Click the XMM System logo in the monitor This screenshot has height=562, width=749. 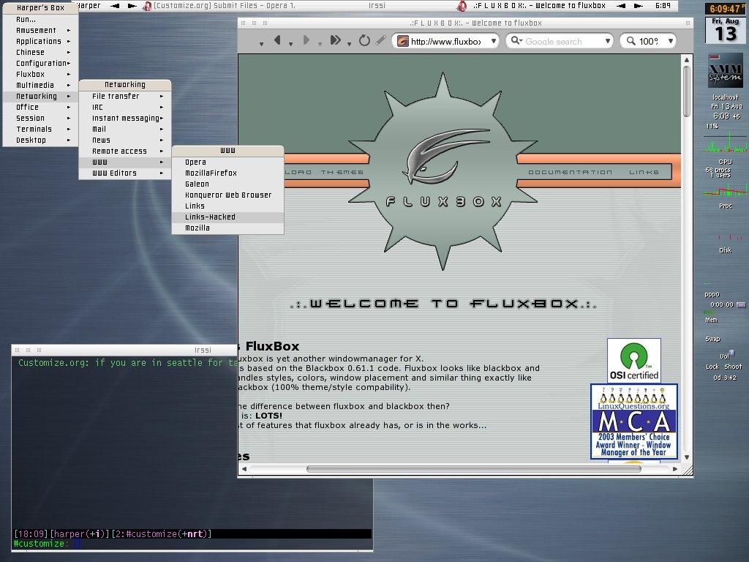tap(725, 71)
